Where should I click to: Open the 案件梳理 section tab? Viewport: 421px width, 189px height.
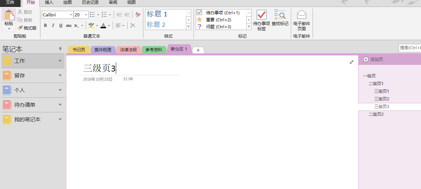click(x=103, y=50)
